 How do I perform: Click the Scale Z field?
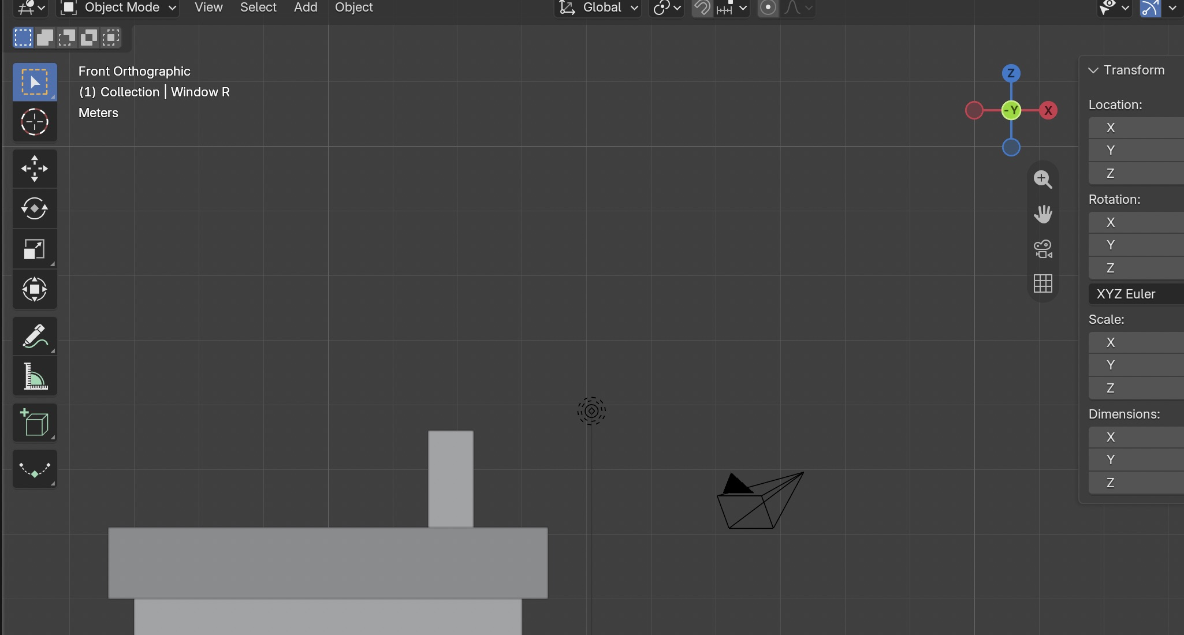click(x=1136, y=388)
